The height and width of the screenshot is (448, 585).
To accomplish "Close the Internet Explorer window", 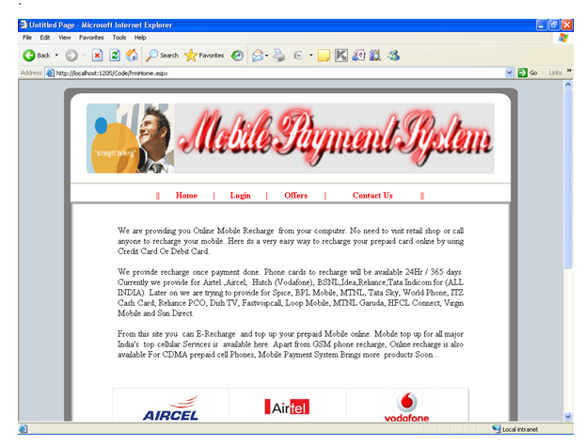I will 567,25.
